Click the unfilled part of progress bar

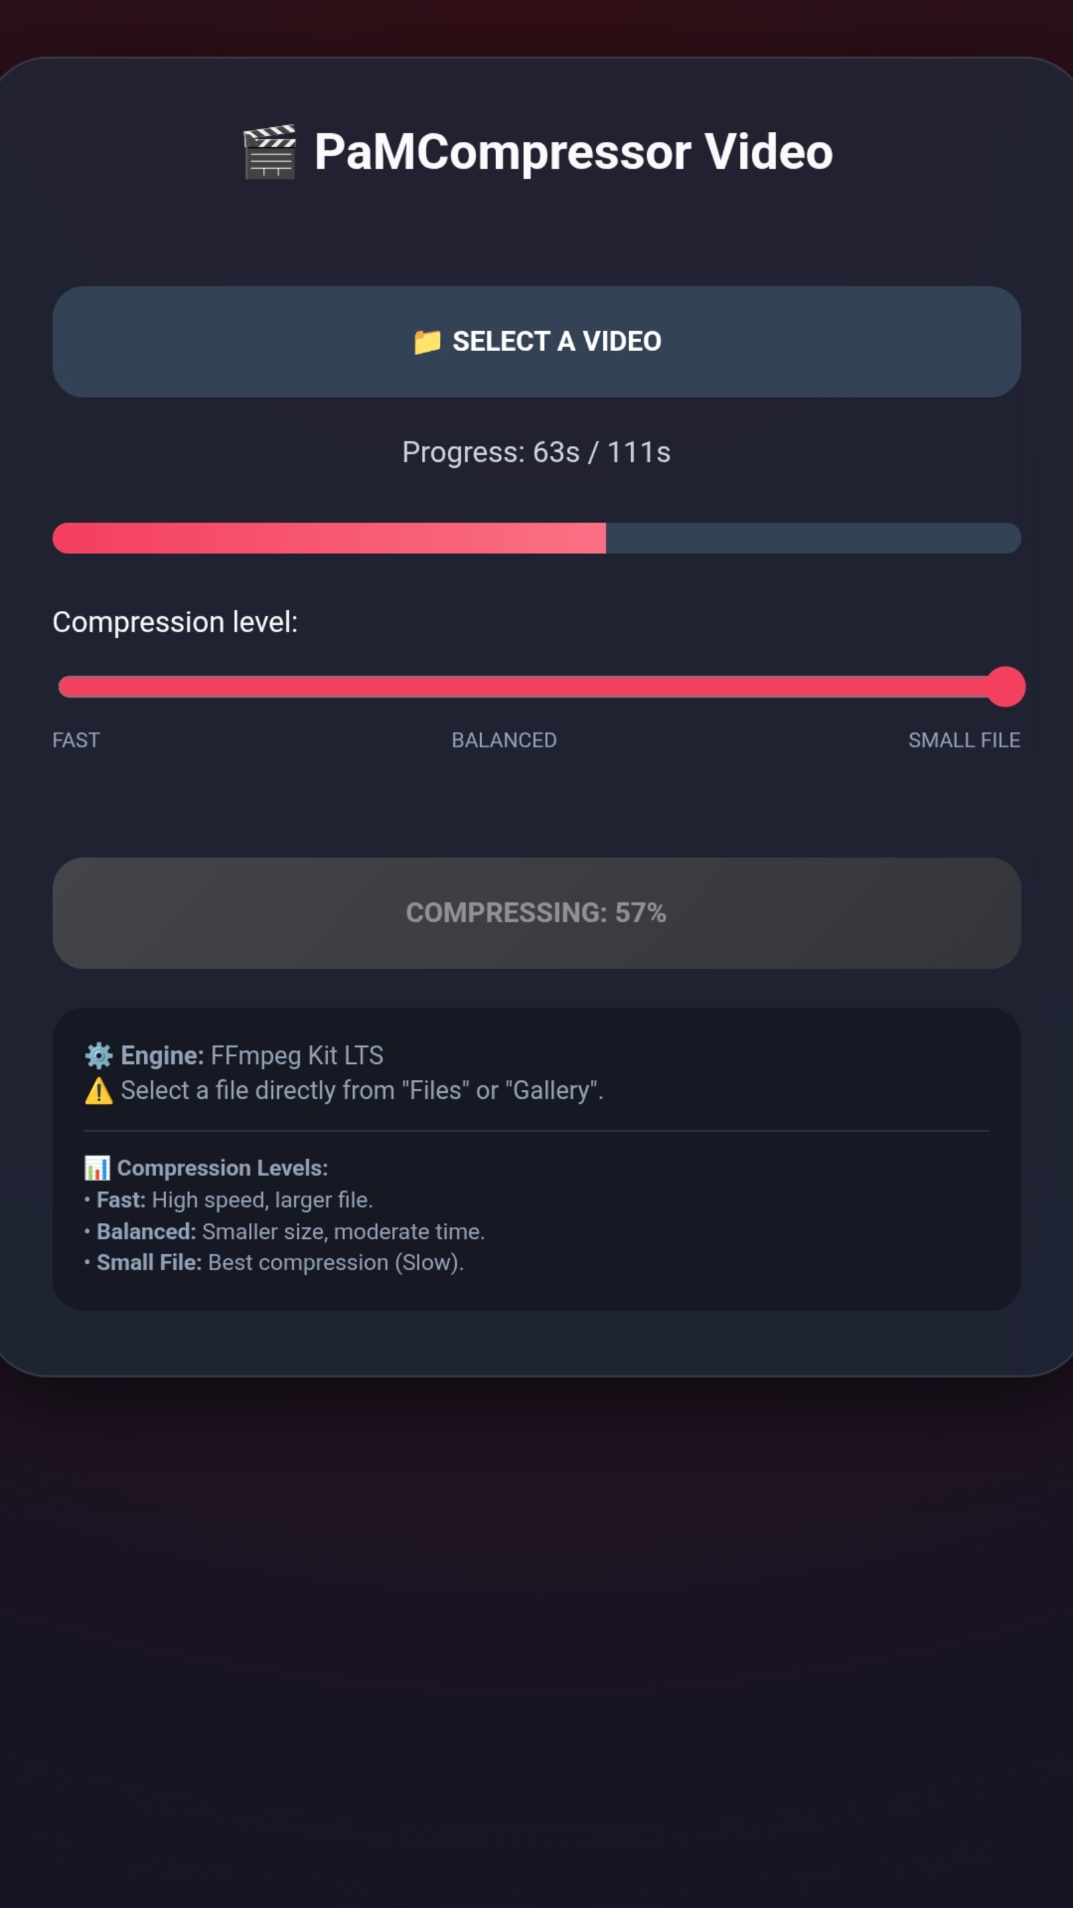(812, 539)
